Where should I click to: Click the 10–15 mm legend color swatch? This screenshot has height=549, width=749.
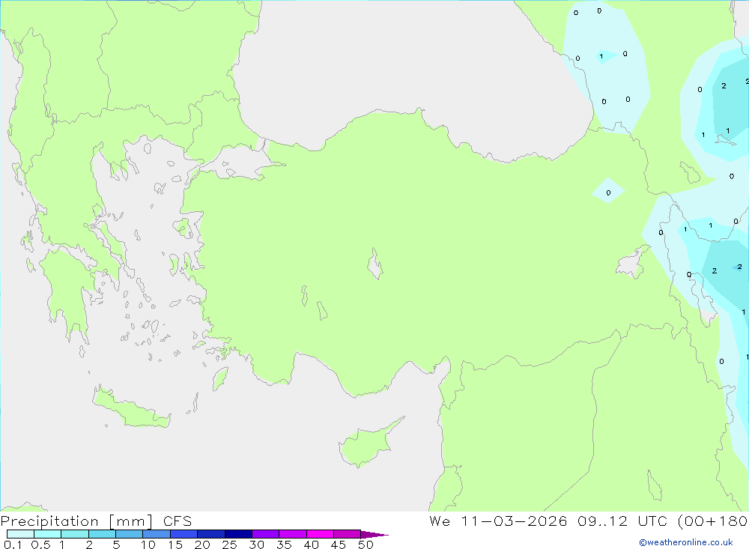[157, 534]
